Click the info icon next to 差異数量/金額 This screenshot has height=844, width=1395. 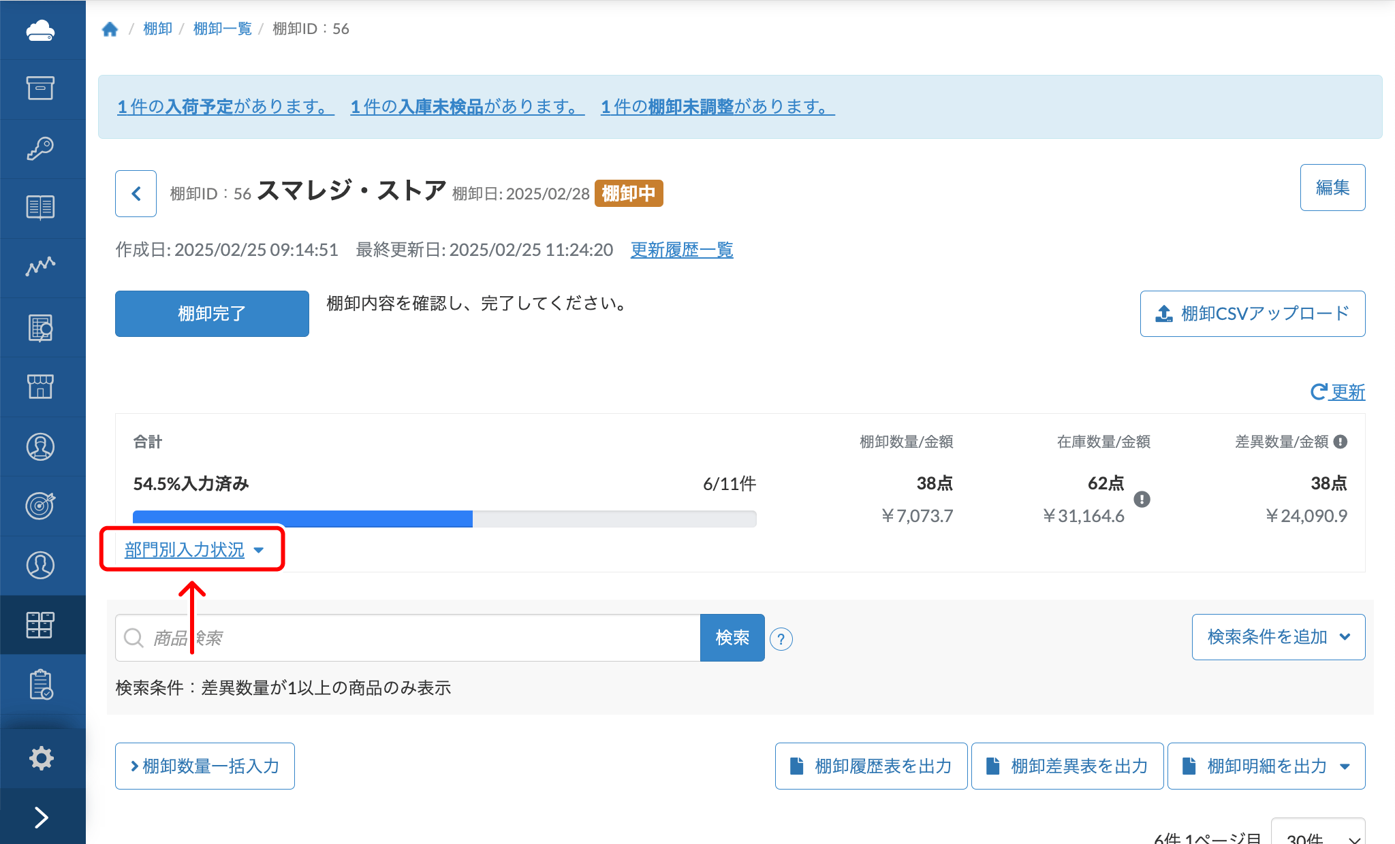(x=1341, y=442)
